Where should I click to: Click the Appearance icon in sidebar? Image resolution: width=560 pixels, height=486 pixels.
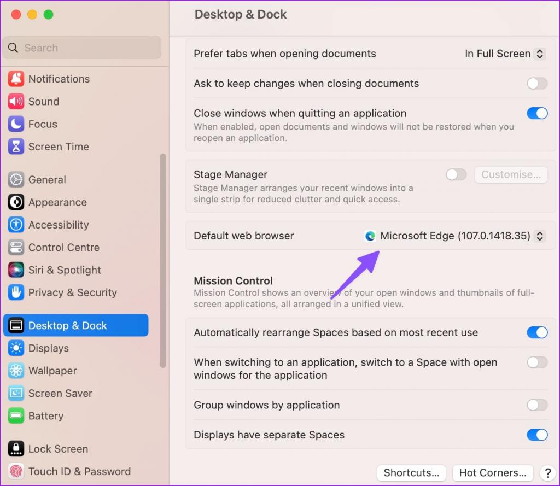click(x=16, y=202)
